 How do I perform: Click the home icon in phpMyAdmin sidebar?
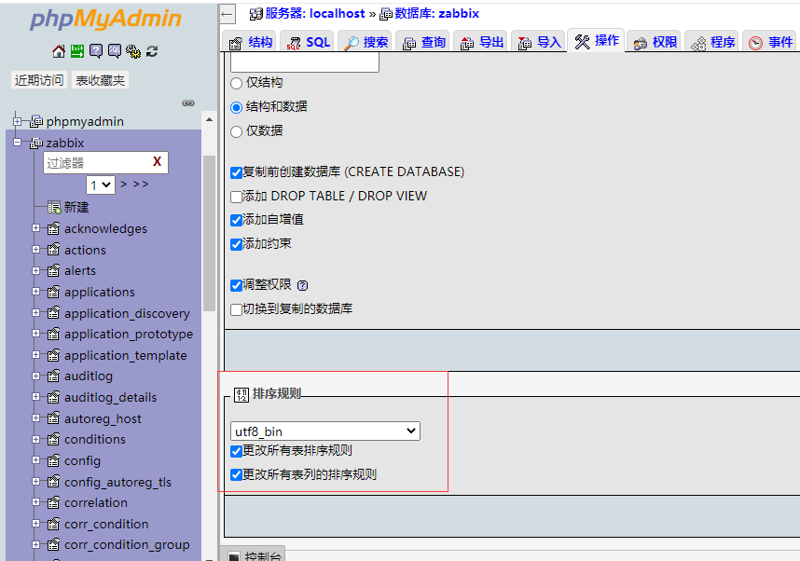coord(59,51)
